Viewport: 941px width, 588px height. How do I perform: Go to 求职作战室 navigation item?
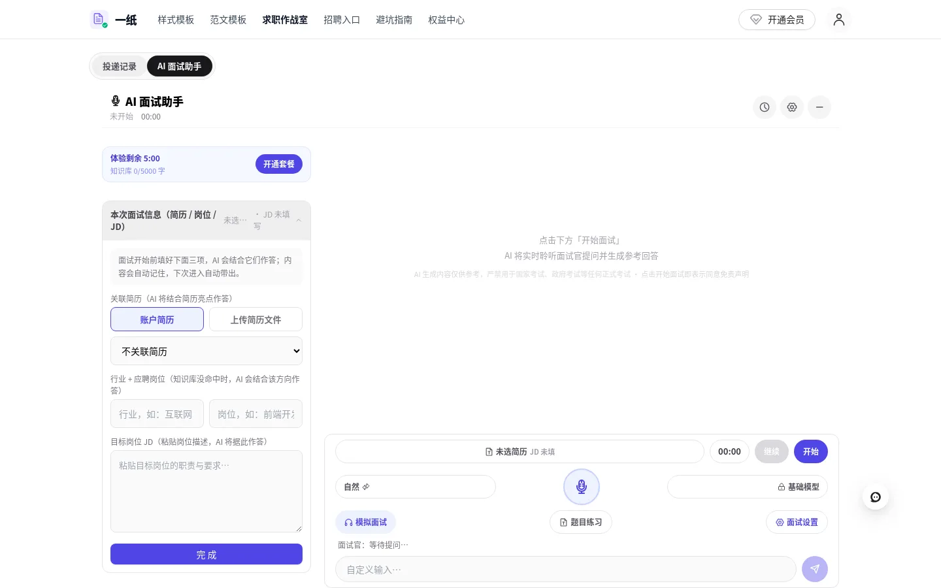point(285,20)
